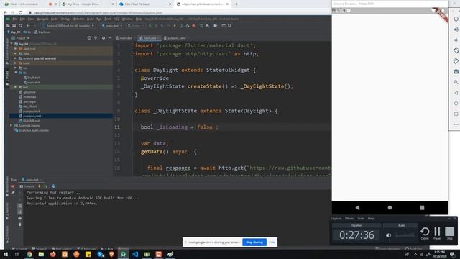Viewport: 460px width, 259px height.
Task: Hide the project panel with the minus icon
Action: 109,38
